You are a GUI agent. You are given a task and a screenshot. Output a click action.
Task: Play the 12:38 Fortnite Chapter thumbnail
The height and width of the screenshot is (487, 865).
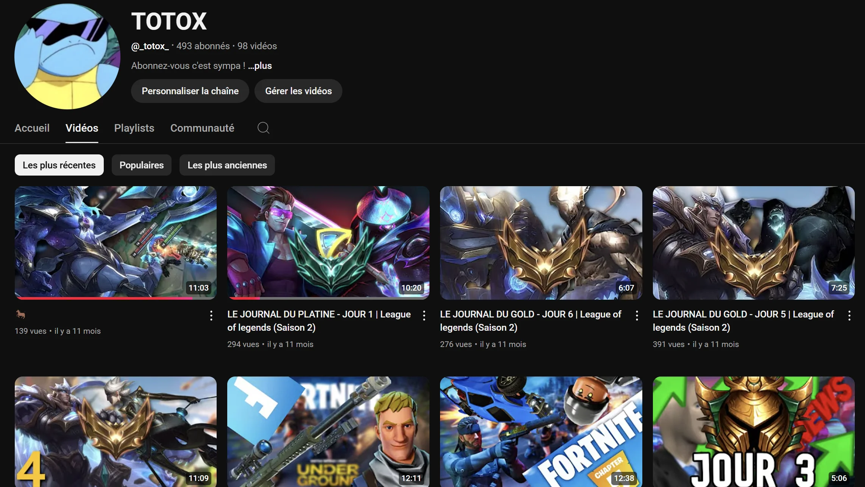[541, 432]
